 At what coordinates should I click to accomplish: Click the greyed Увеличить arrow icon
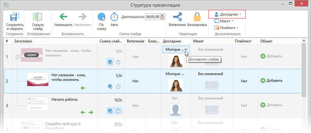pyautogui.click(x=82, y=17)
